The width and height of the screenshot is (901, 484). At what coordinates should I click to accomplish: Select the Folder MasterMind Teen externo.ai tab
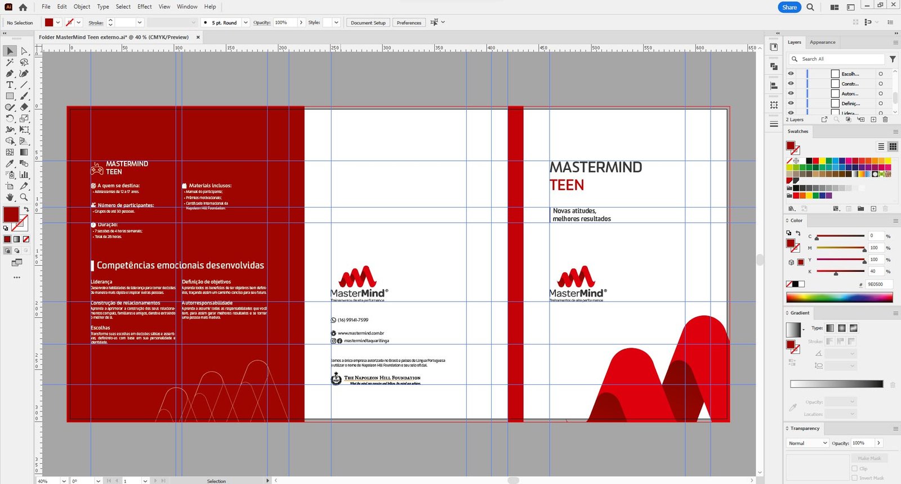(114, 37)
